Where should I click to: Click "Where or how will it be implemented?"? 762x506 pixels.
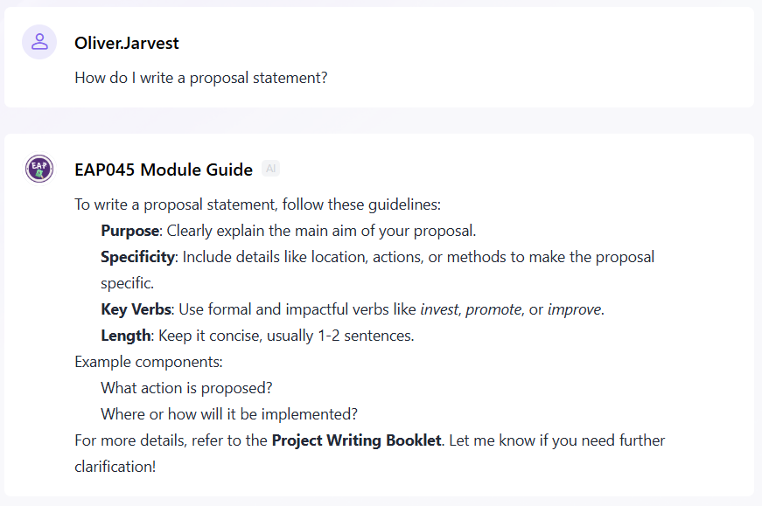coord(229,414)
